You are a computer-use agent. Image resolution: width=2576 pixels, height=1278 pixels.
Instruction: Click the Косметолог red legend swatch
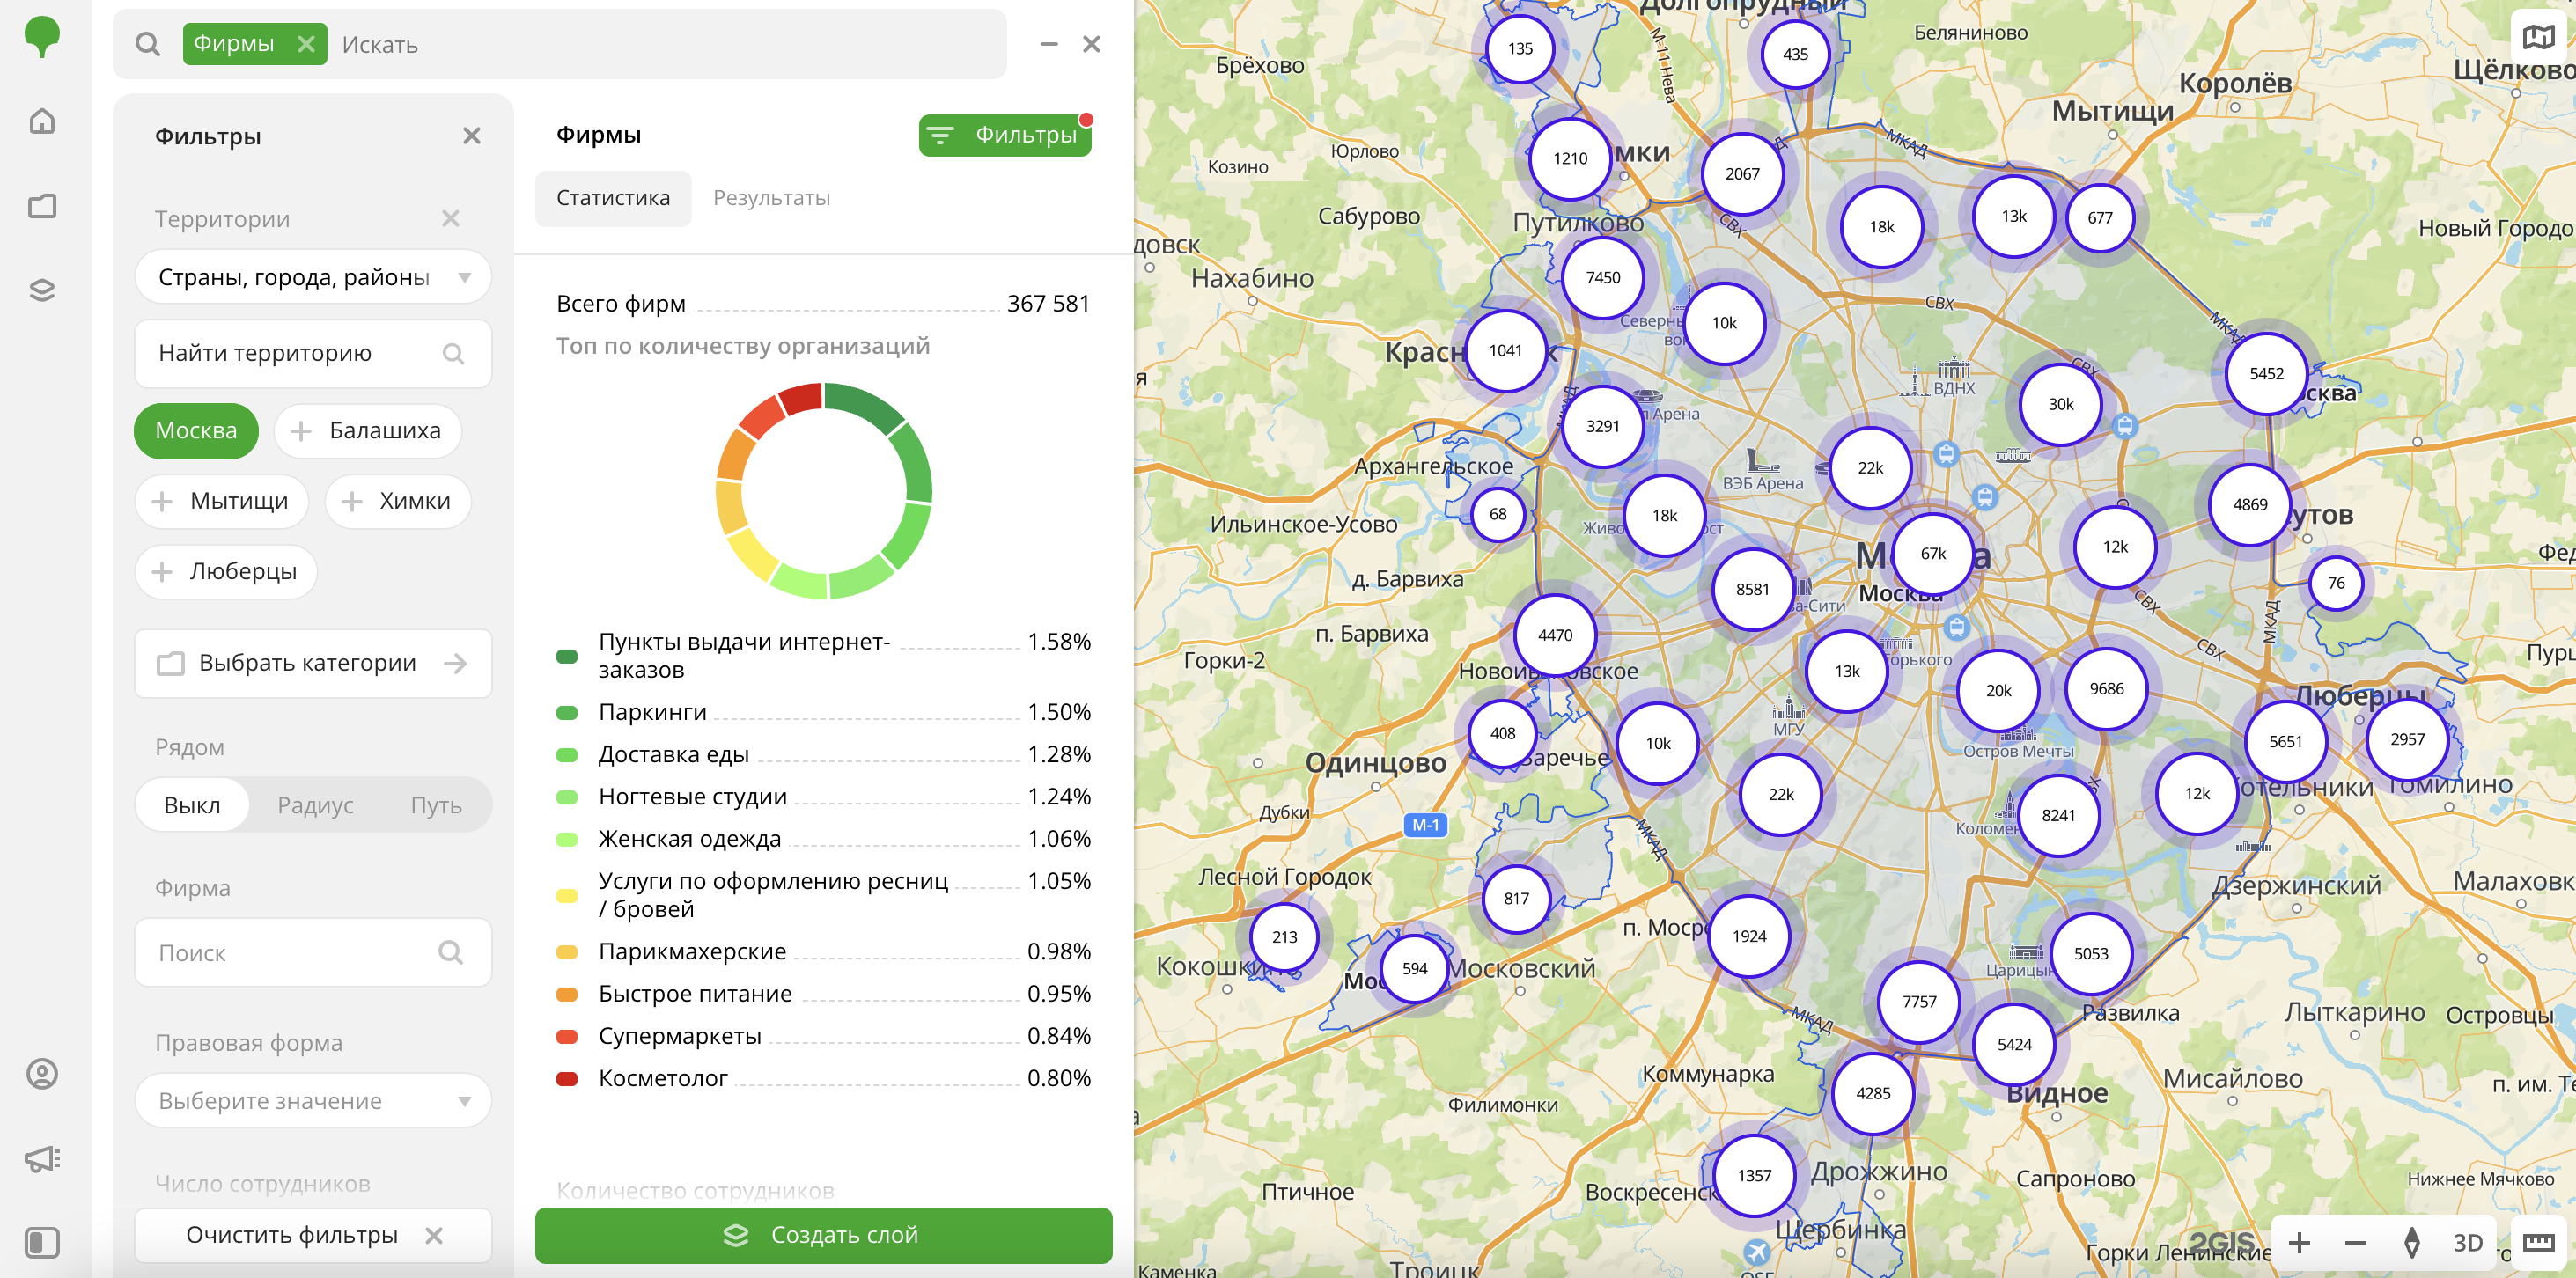pos(566,1079)
